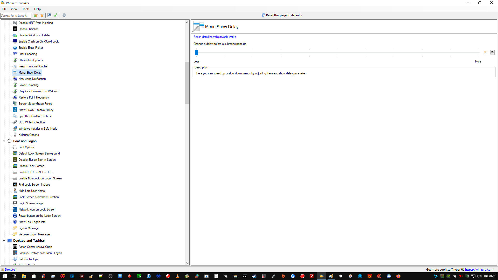498x280 pixels.
Task: Click the menu delay slider handle
Action: [196, 53]
